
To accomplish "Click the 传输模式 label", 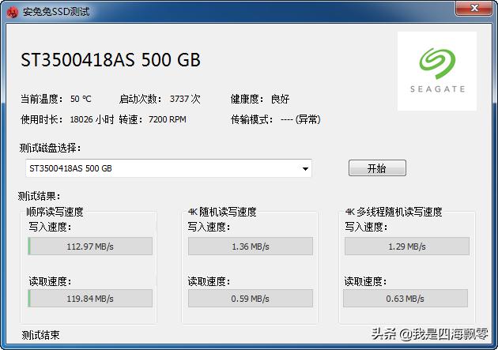I will [x=252, y=119].
